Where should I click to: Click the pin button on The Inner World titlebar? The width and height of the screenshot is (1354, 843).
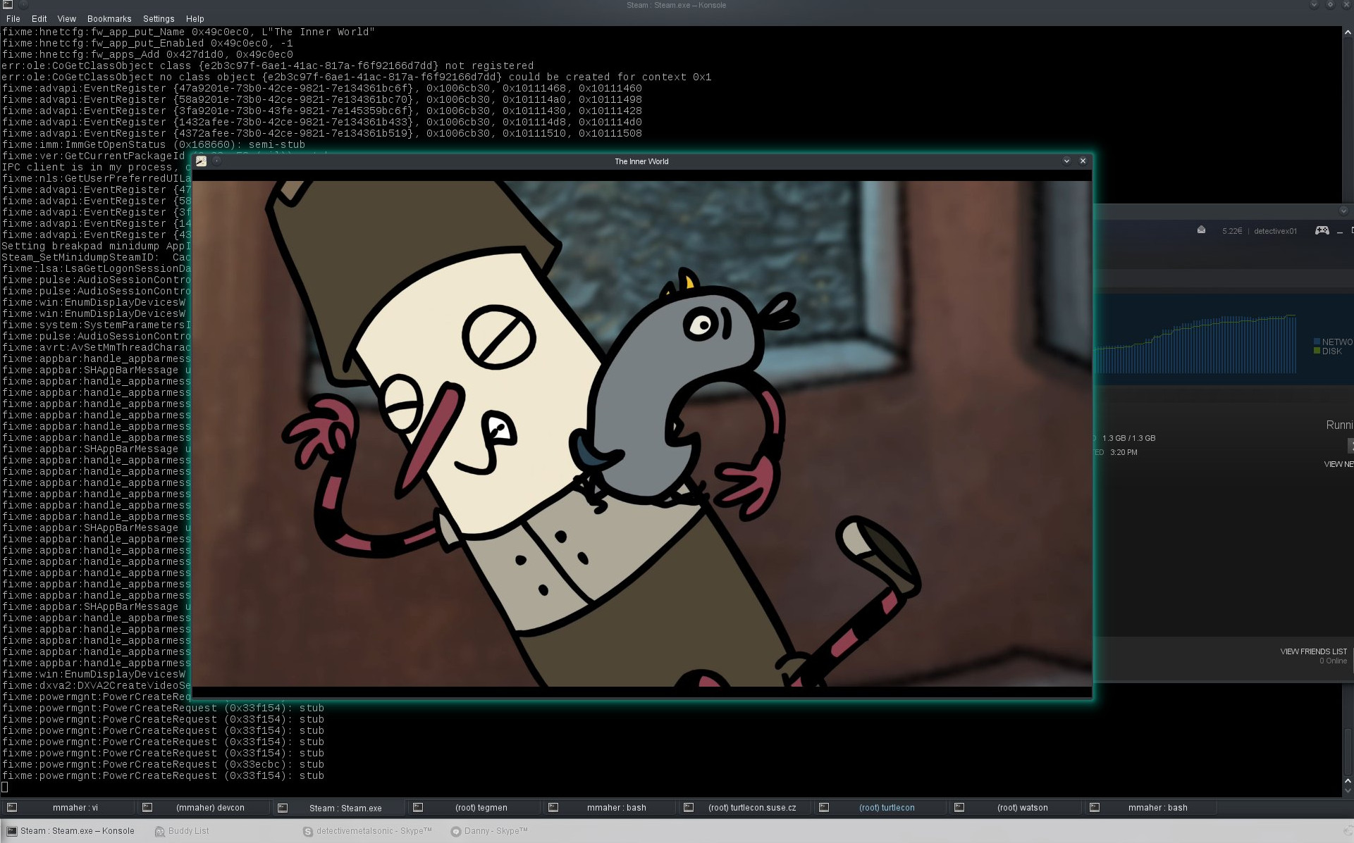(217, 161)
